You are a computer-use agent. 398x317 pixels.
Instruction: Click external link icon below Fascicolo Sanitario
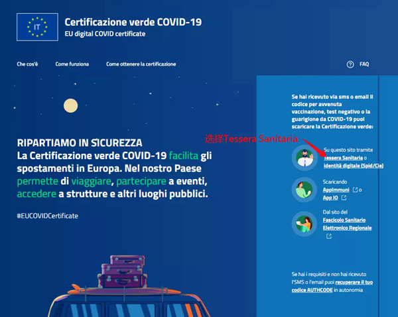pyautogui.click(x=329, y=236)
